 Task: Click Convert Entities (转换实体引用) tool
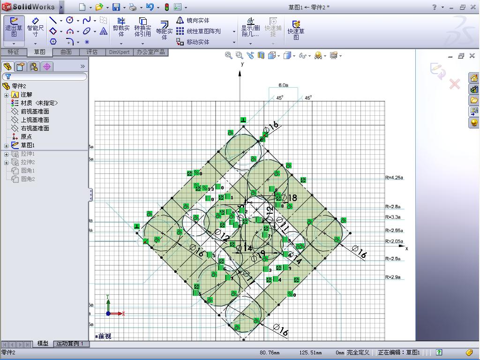tap(142, 27)
